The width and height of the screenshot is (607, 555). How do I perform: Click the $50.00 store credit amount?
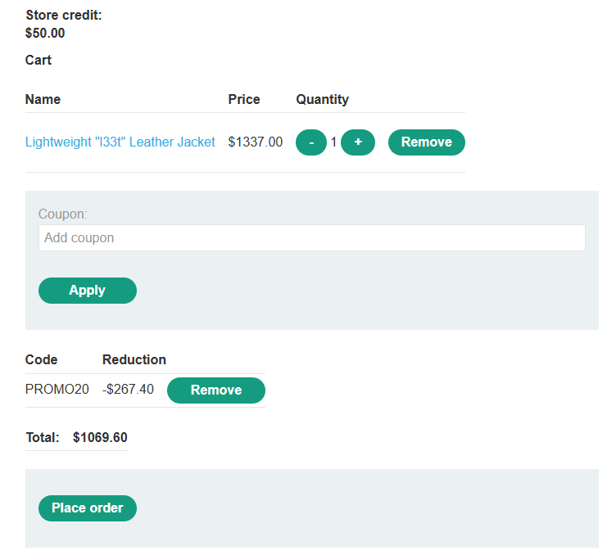45,34
